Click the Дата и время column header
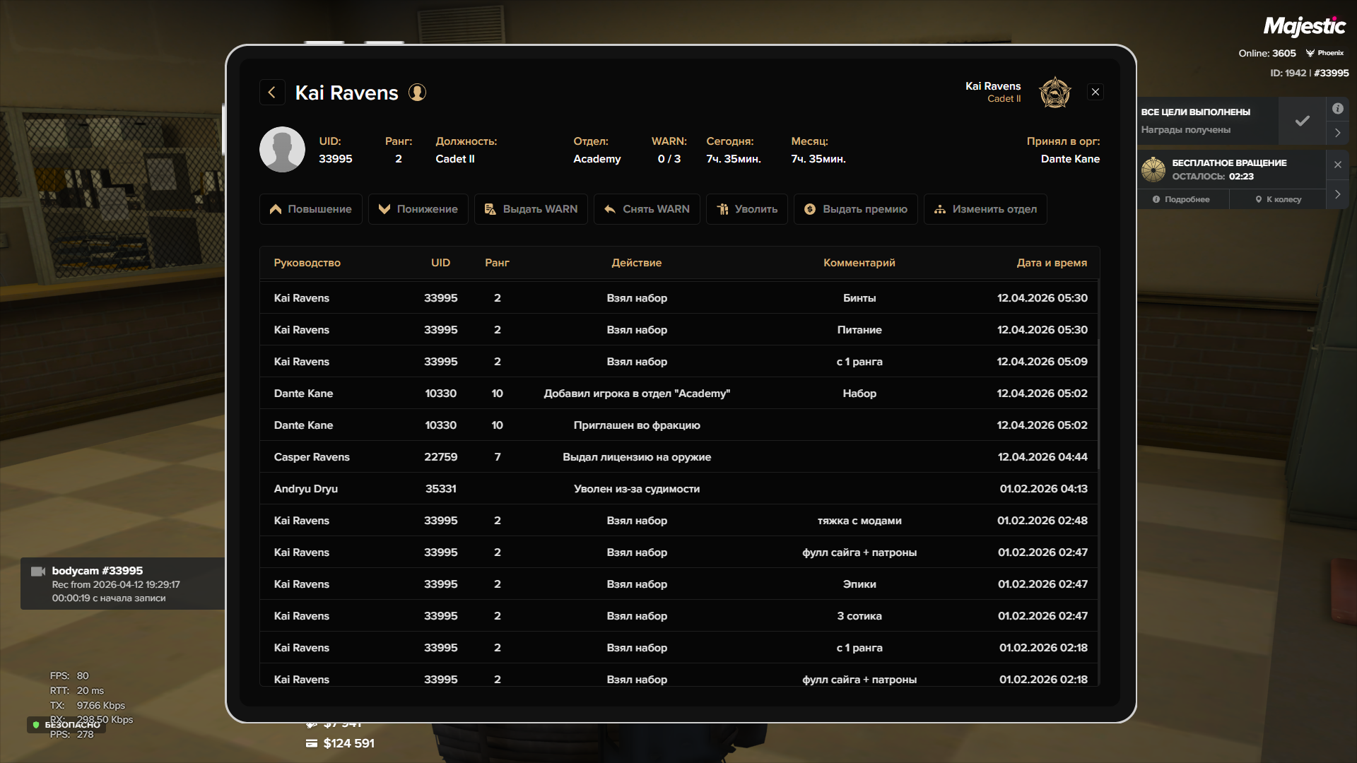 pyautogui.click(x=1051, y=263)
